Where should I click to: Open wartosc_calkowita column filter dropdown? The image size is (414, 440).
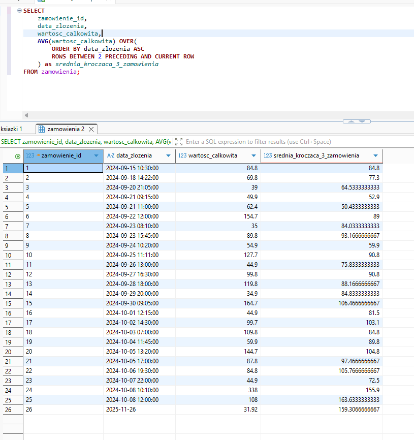pyautogui.click(x=253, y=155)
